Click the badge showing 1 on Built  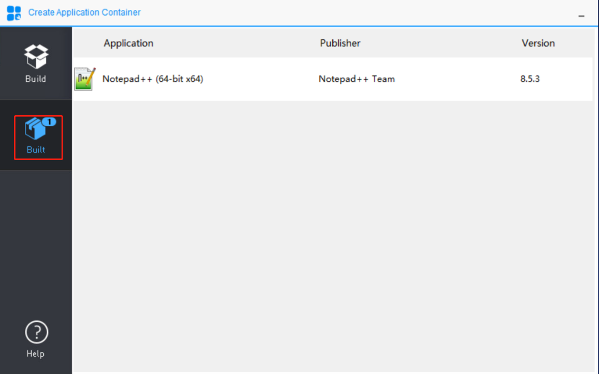pos(49,122)
